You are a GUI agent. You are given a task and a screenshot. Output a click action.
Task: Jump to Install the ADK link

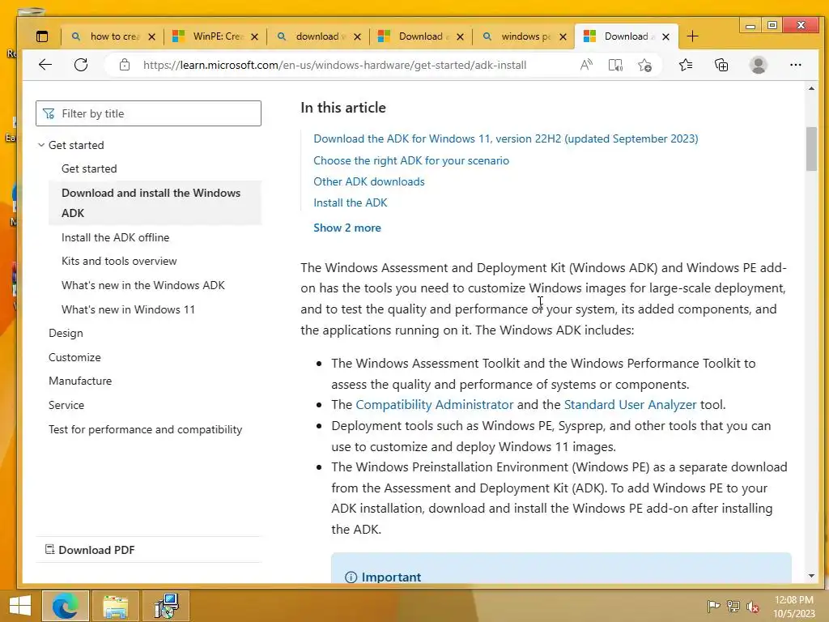350,202
